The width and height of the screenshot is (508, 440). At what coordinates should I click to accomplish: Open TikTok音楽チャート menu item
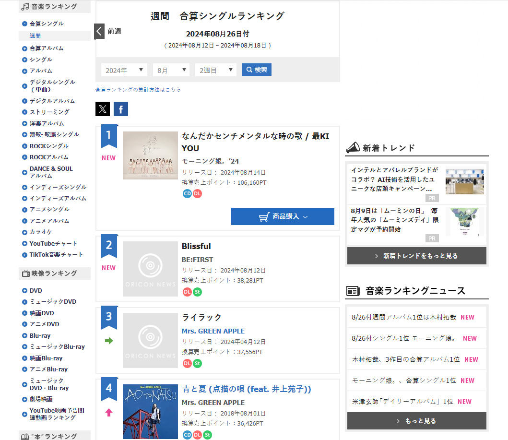(x=56, y=255)
